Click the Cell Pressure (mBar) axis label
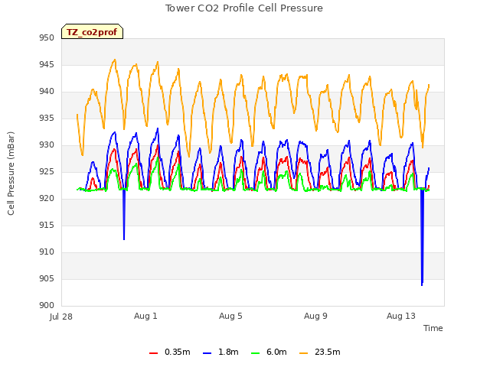This screenshot has height=367, width=490. click(11, 174)
